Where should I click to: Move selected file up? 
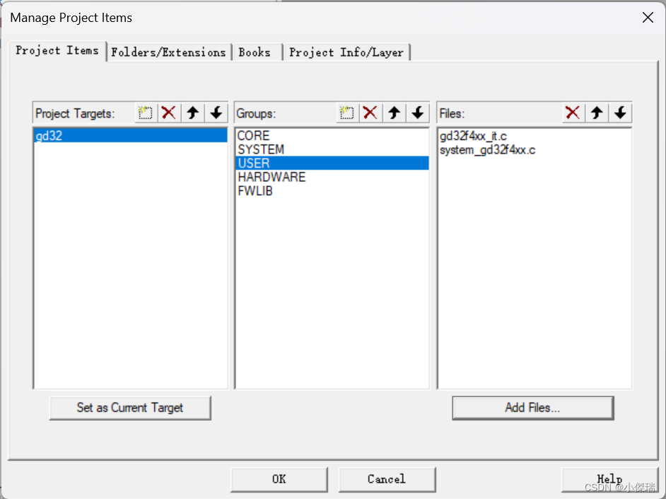point(597,113)
